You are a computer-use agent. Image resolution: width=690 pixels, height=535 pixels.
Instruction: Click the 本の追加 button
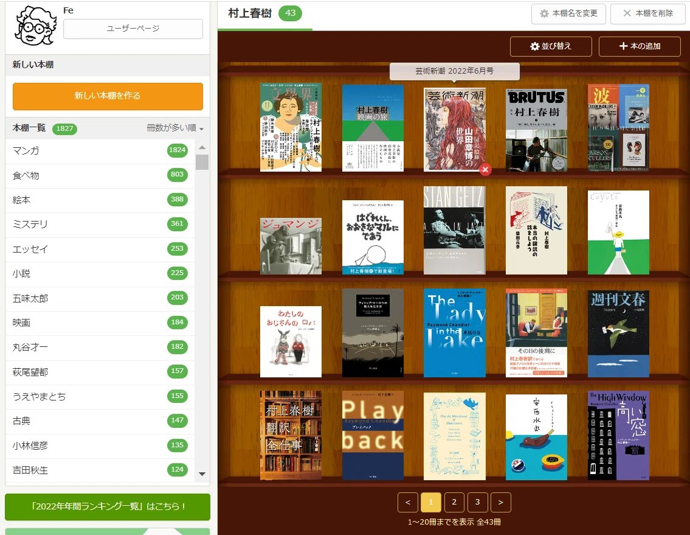coord(640,46)
